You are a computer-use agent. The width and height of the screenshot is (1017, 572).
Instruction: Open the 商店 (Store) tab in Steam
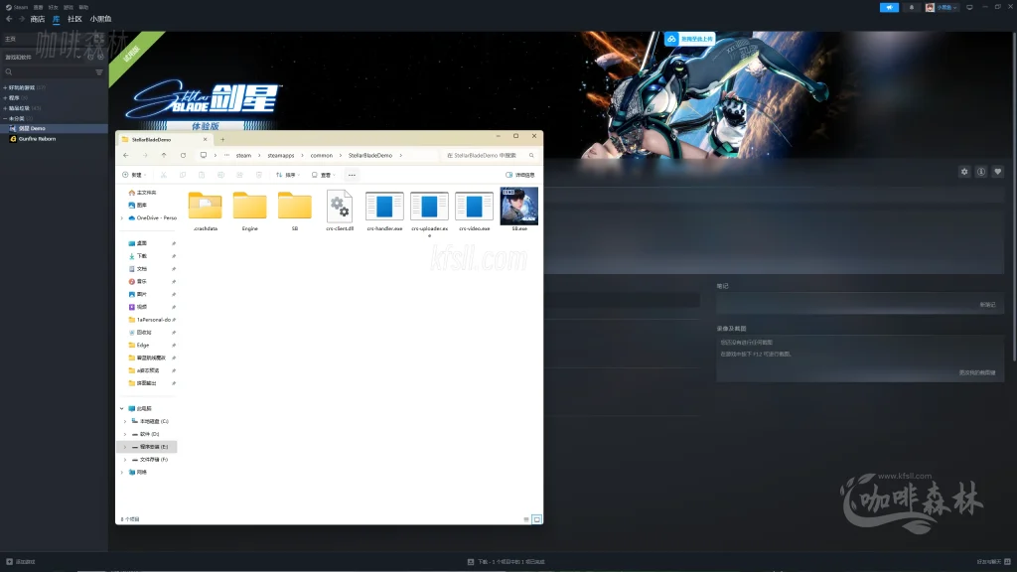click(38, 19)
